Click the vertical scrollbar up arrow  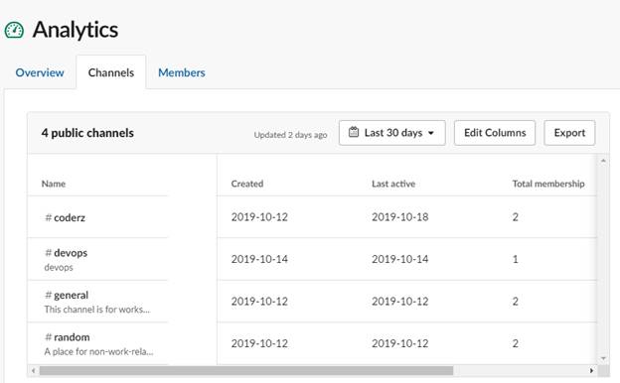[603, 161]
